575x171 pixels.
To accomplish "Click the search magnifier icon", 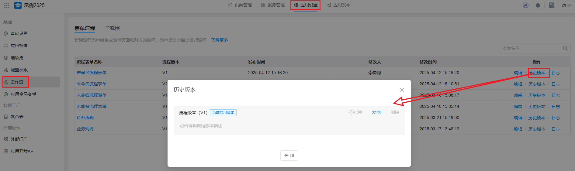I will click(x=565, y=48).
